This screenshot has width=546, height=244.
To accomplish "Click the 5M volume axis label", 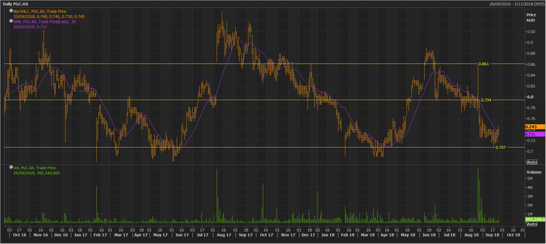I will pos(530,178).
